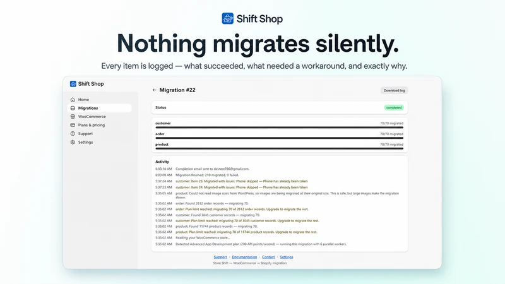The height and width of the screenshot is (284, 505).
Task: Follow the Support footer link
Action: (x=220, y=257)
